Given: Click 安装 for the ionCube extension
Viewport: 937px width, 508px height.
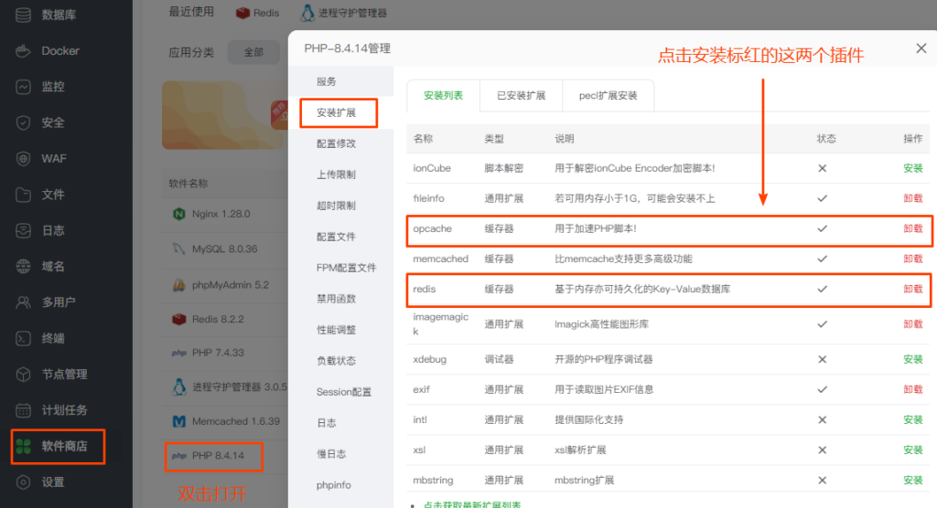Looking at the screenshot, I should tap(913, 168).
